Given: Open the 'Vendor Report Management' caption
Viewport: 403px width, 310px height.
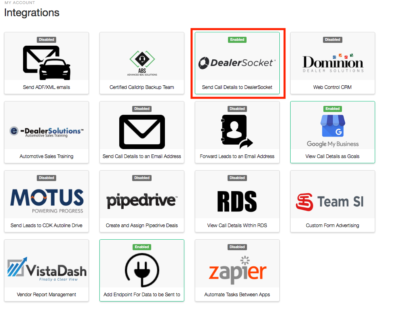Looking at the screenshot, I should [46, 295].
